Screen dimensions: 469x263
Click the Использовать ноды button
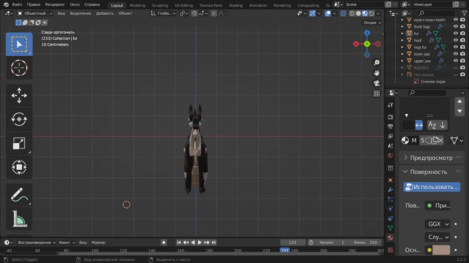(x=432, y=187)
